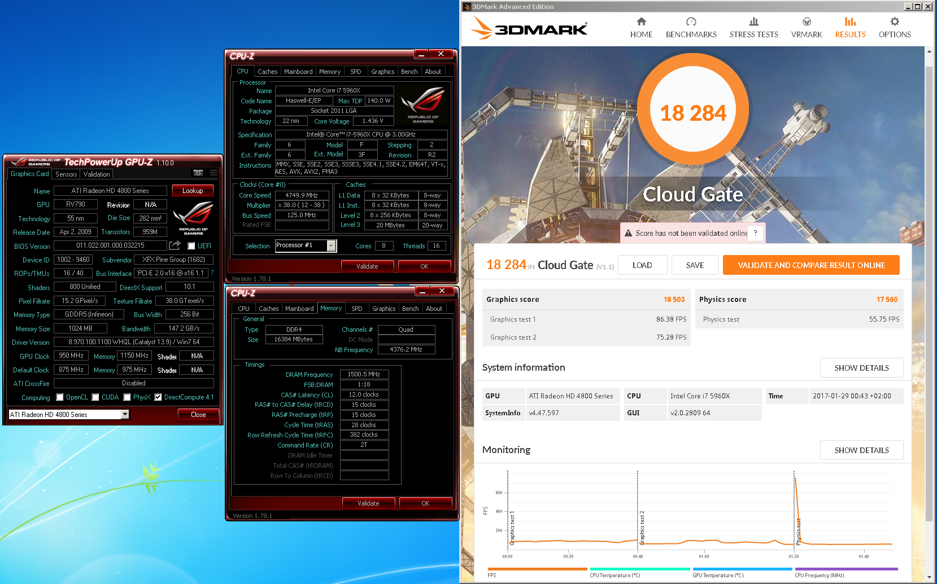Click Close button in GPU-Z

(198, 415)
